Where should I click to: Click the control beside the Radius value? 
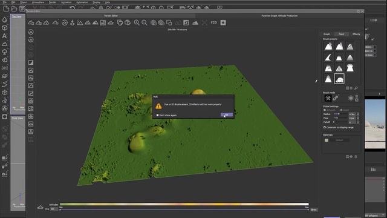358,114
